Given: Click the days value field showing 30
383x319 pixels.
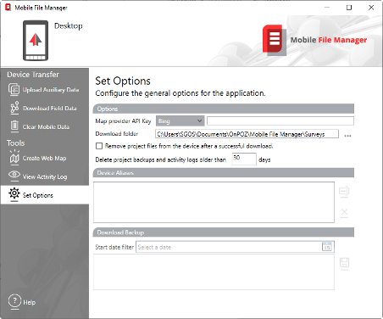Looking at the screenshot, I should [244, 159].
